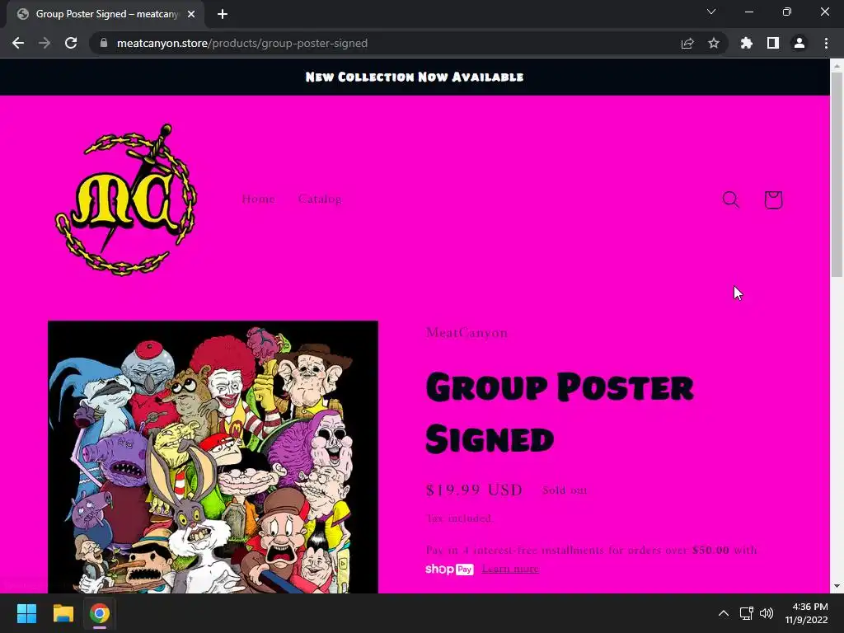Click the store search magnifier icon
Viewport: 844px width, 633px height.
click(x=730, y=199)
